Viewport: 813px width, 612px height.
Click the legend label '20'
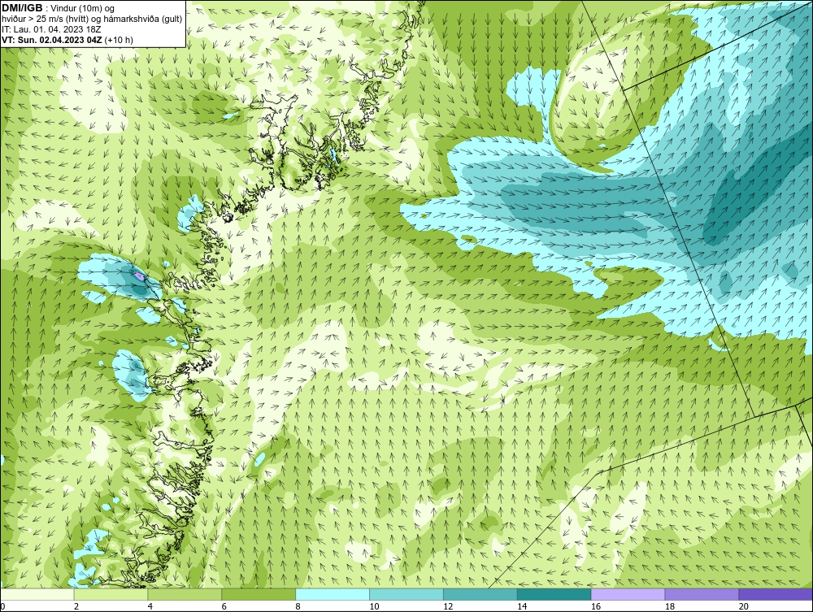[x=744, y=606]
